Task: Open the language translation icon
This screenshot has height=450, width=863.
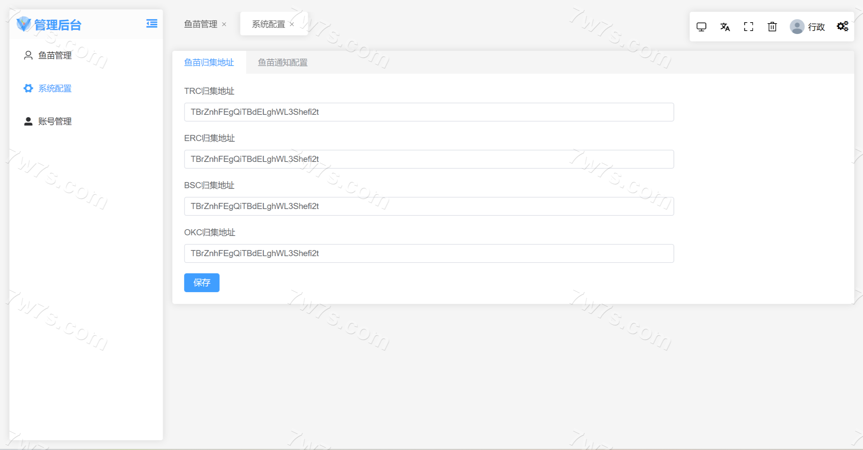Action: [x=725, y=27]
